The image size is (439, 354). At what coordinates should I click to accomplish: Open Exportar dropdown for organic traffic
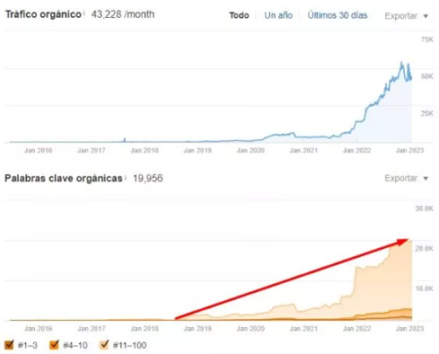pyautogui.click(x=406, y=16)
